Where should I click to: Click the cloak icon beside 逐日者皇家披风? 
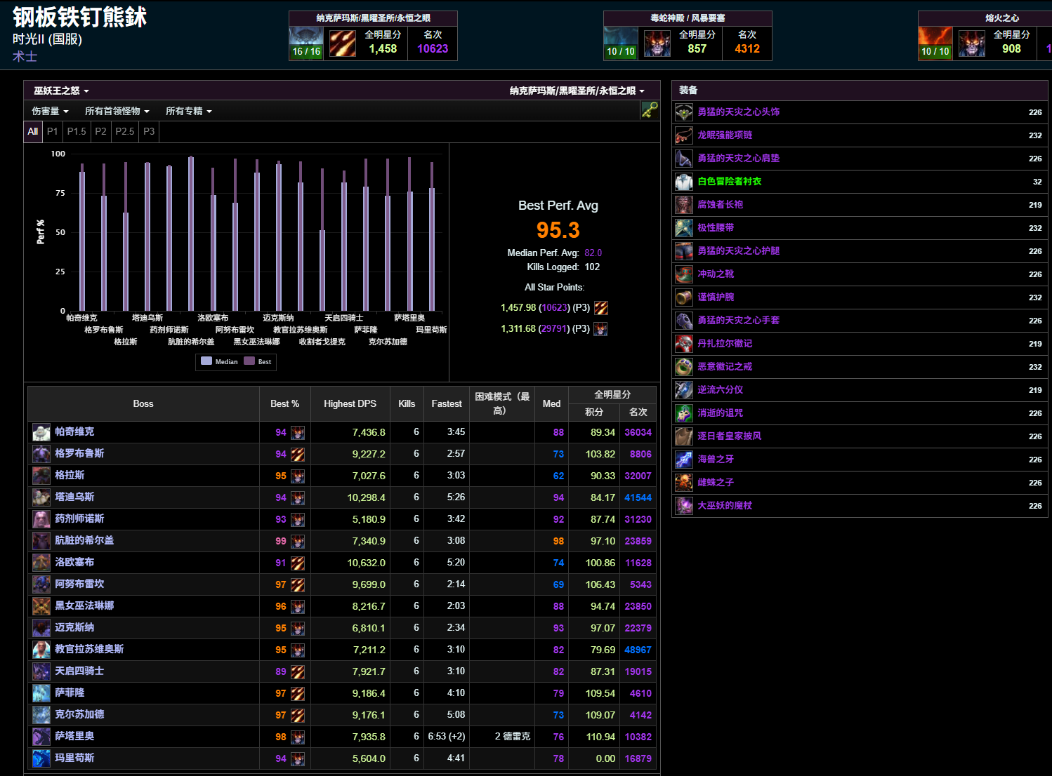point(684,436)
